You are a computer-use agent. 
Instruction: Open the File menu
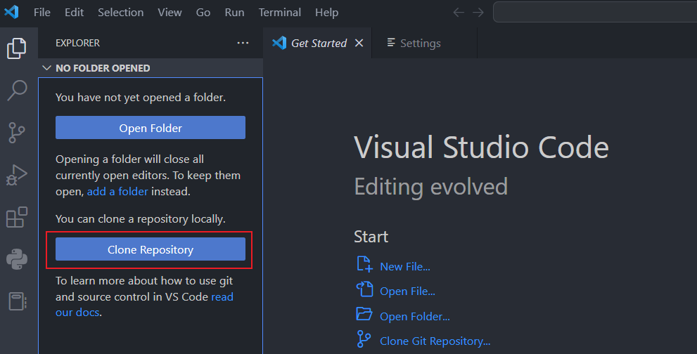pos(41,13)
